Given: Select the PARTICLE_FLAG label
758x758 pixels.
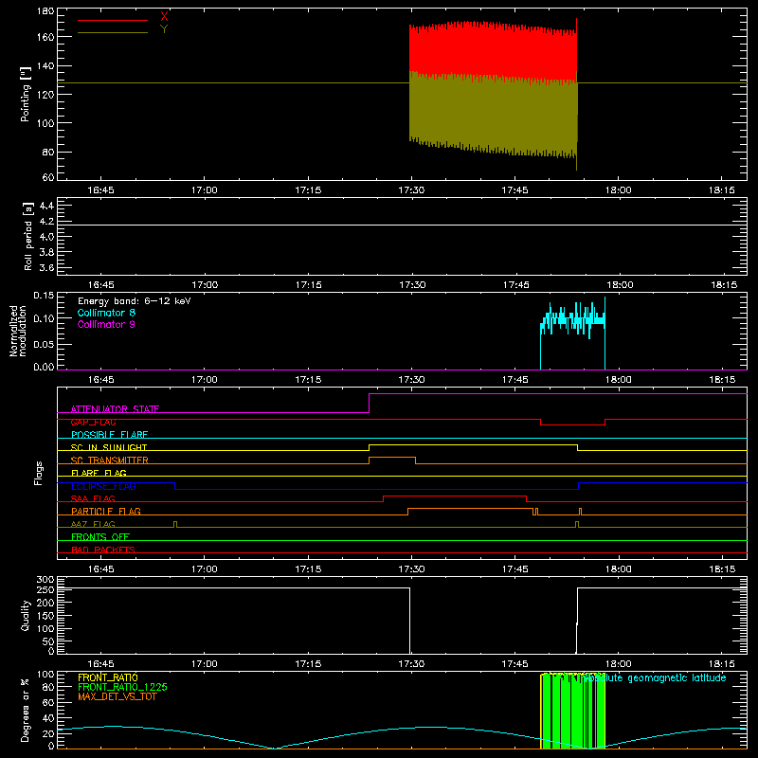Looking at the screenshot, I should [106, 511].
